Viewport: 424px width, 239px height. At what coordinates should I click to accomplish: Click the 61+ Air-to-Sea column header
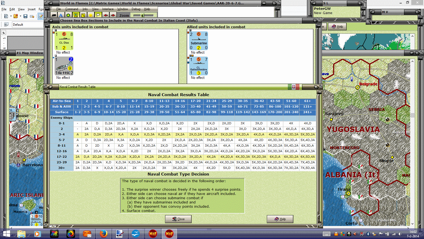coord(307,101)
